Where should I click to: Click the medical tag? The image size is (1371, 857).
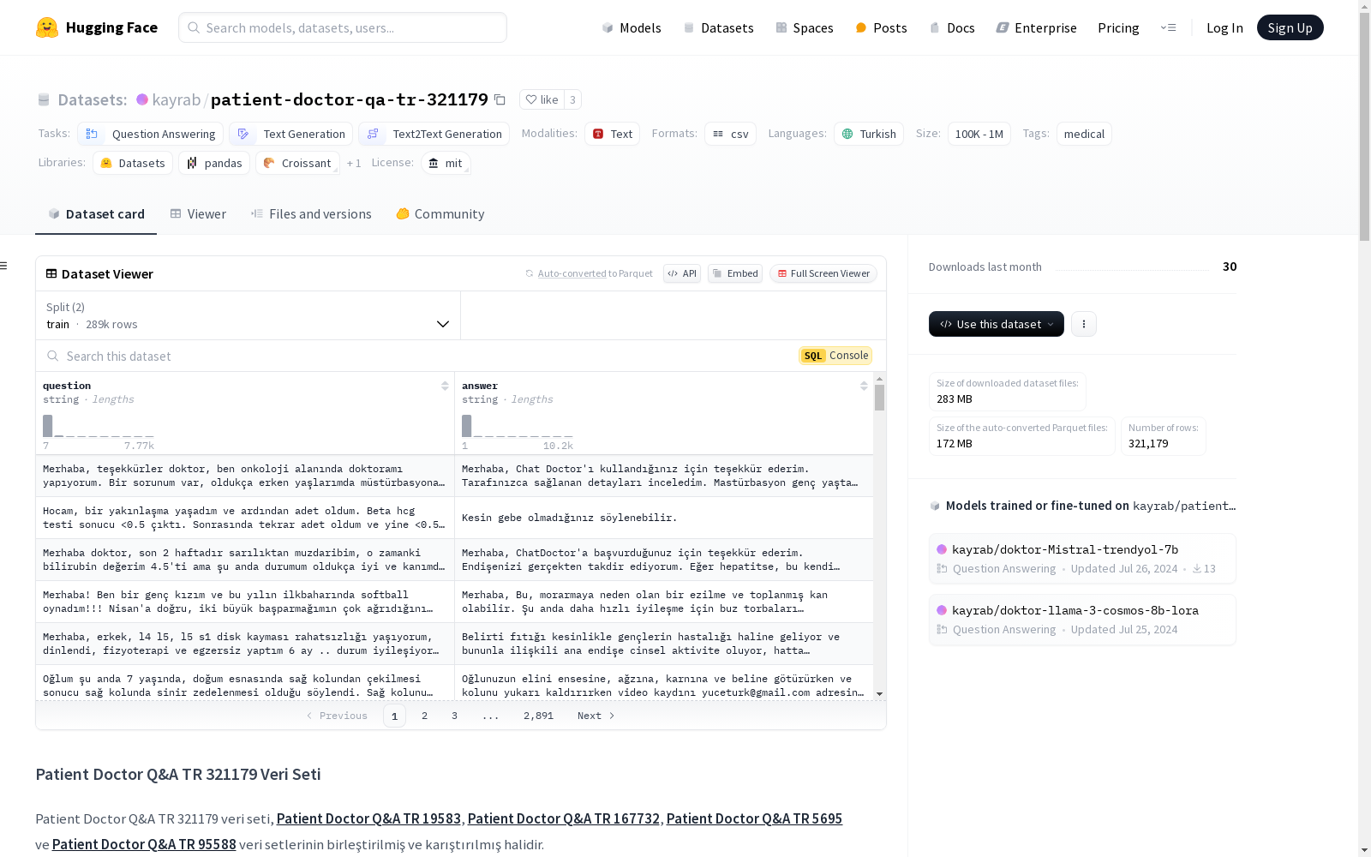point(1084,134)
